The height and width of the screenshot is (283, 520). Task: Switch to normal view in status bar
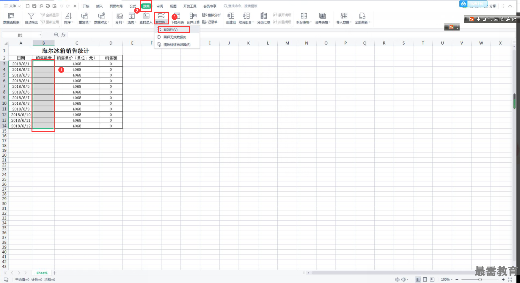pos(418,279)
